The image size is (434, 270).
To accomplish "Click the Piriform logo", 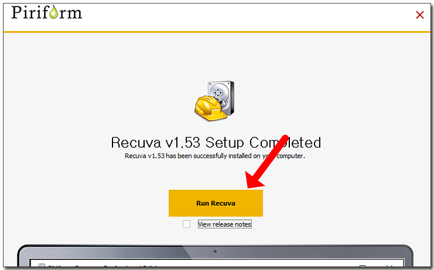I will [46, 12].
